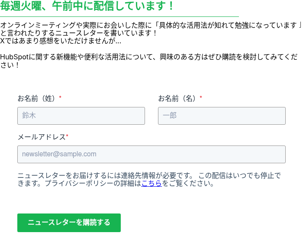303x249 pixels.
Task: Click the green divider line under the heading
Action: click(x=119, y=17)
